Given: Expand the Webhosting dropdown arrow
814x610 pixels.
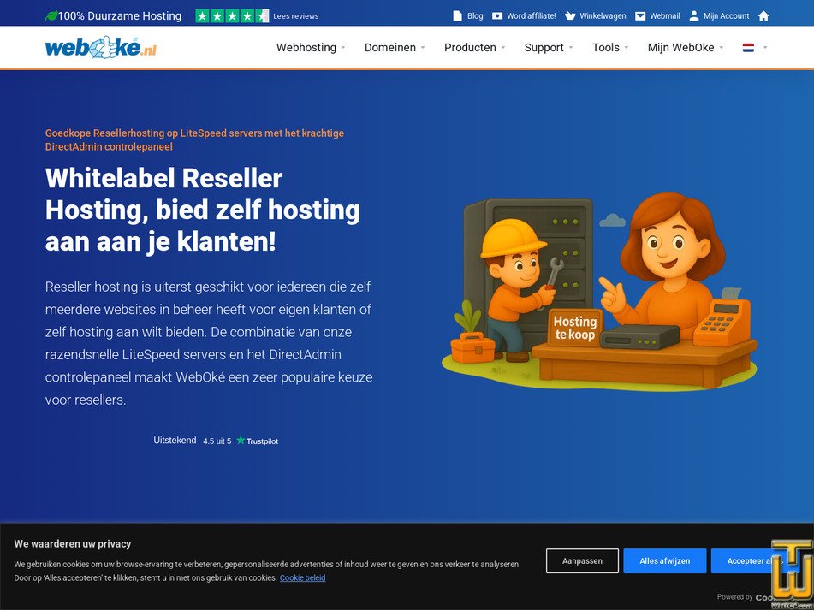Looking at the screenshot, I should pyautogui.click(x=342, y=48).
